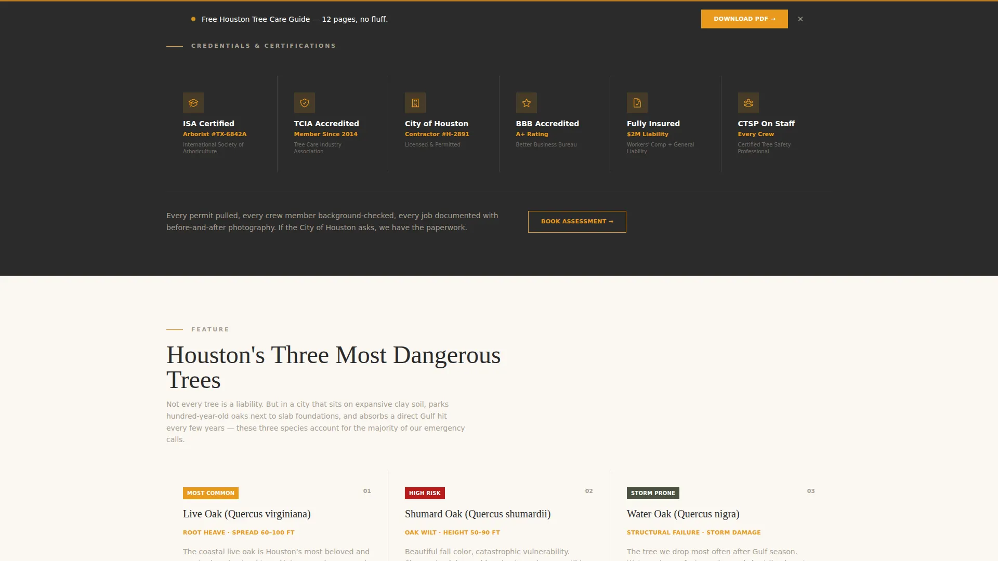Click the Contractor #H-2891 text

(x=437, y=134)
